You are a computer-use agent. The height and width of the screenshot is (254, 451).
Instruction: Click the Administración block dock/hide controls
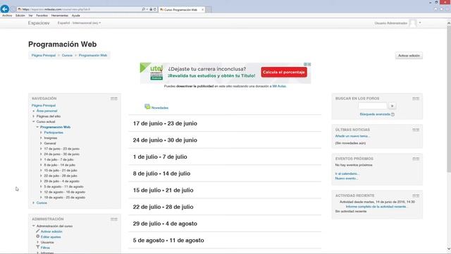(x=114, y=219)
